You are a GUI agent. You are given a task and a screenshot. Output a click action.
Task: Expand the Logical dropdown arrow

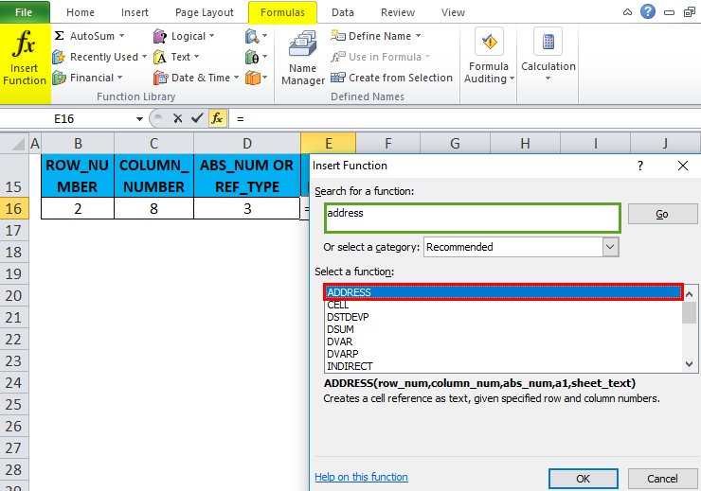coord(212,36)
